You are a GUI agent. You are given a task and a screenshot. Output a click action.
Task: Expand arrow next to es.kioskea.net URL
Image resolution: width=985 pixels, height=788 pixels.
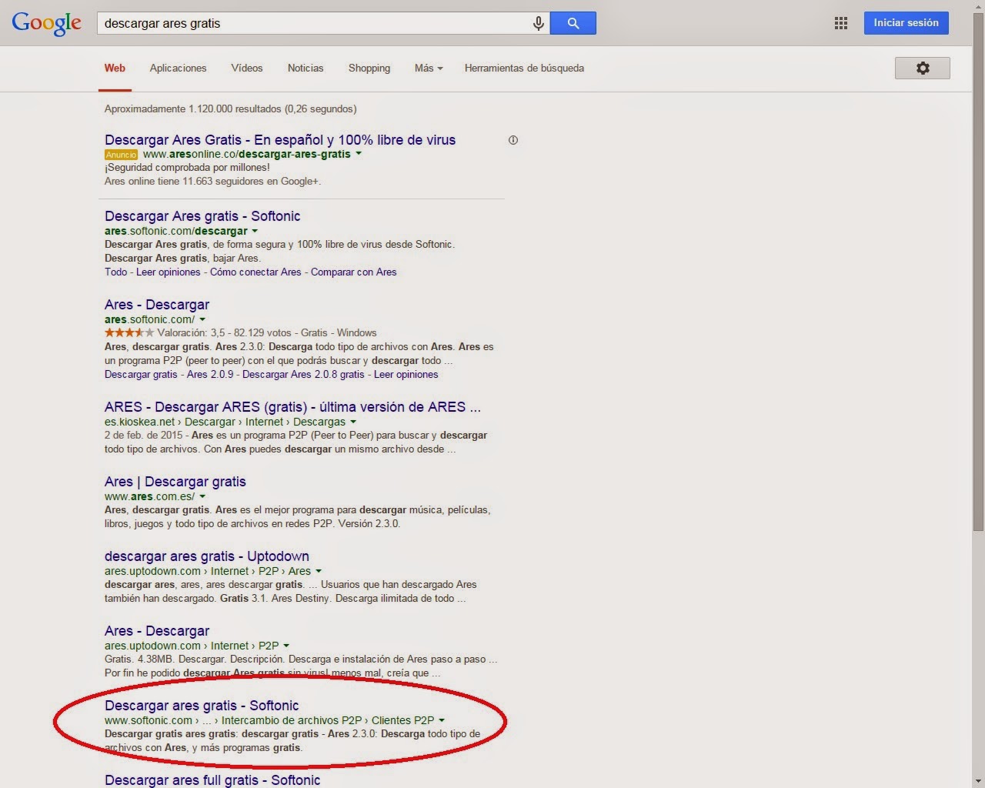(x=353, y=422)
